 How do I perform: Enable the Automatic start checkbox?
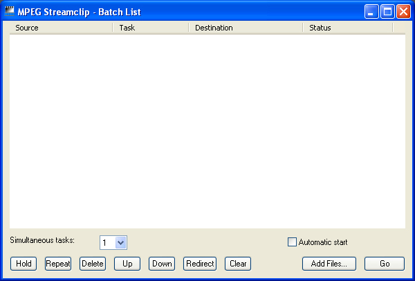pos(292,242)
